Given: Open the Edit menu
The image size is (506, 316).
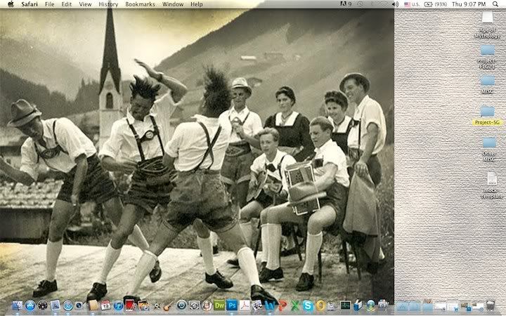Looking at the screenshot, I should point(67,4).
